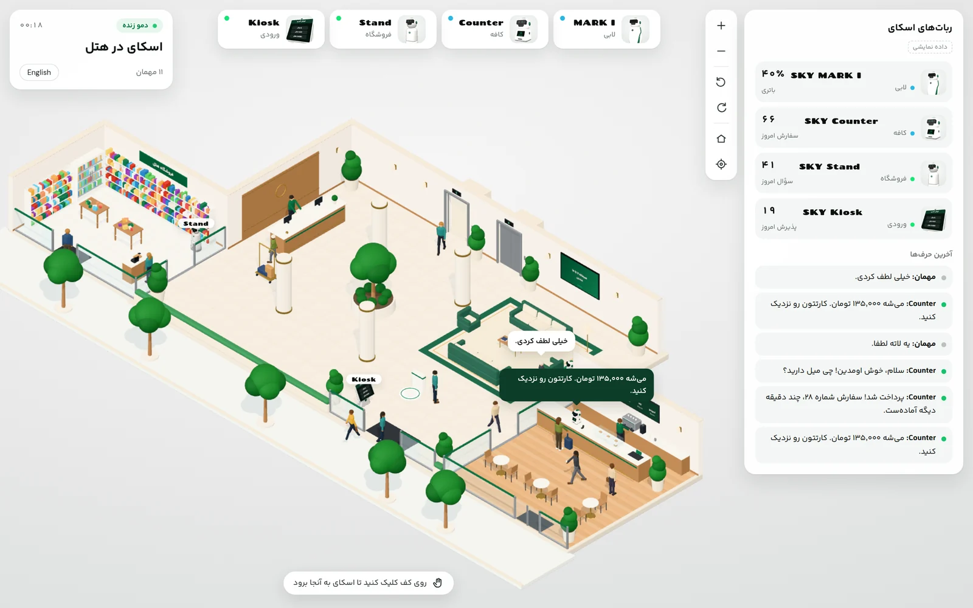Rotate view clockwise

(x=721, y=108)
